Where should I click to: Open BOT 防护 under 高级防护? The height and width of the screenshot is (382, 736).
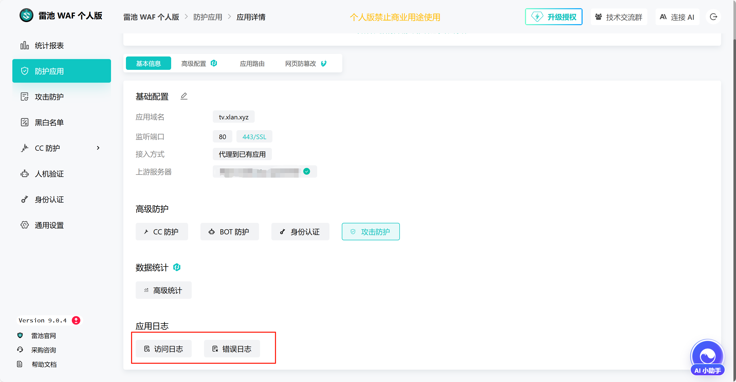(229, 232)
